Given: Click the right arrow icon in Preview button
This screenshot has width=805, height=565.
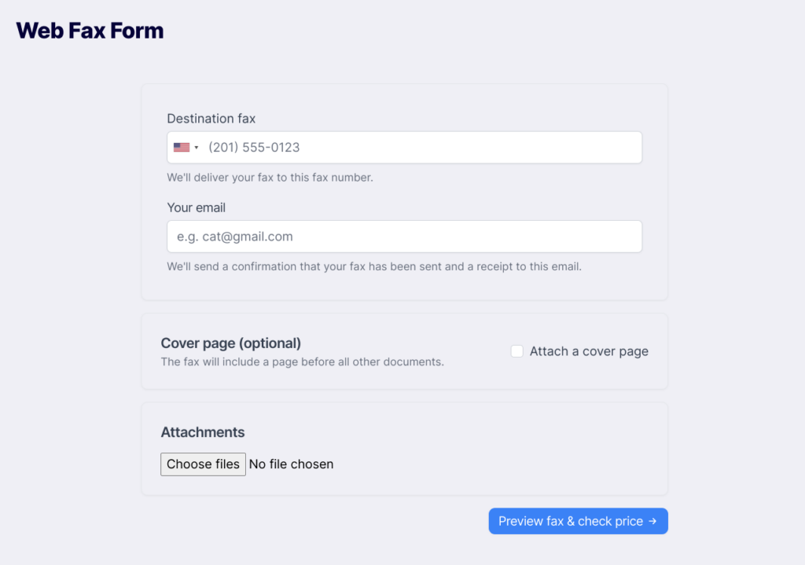Looking at the screenshot, I should [x=652, y=521].
